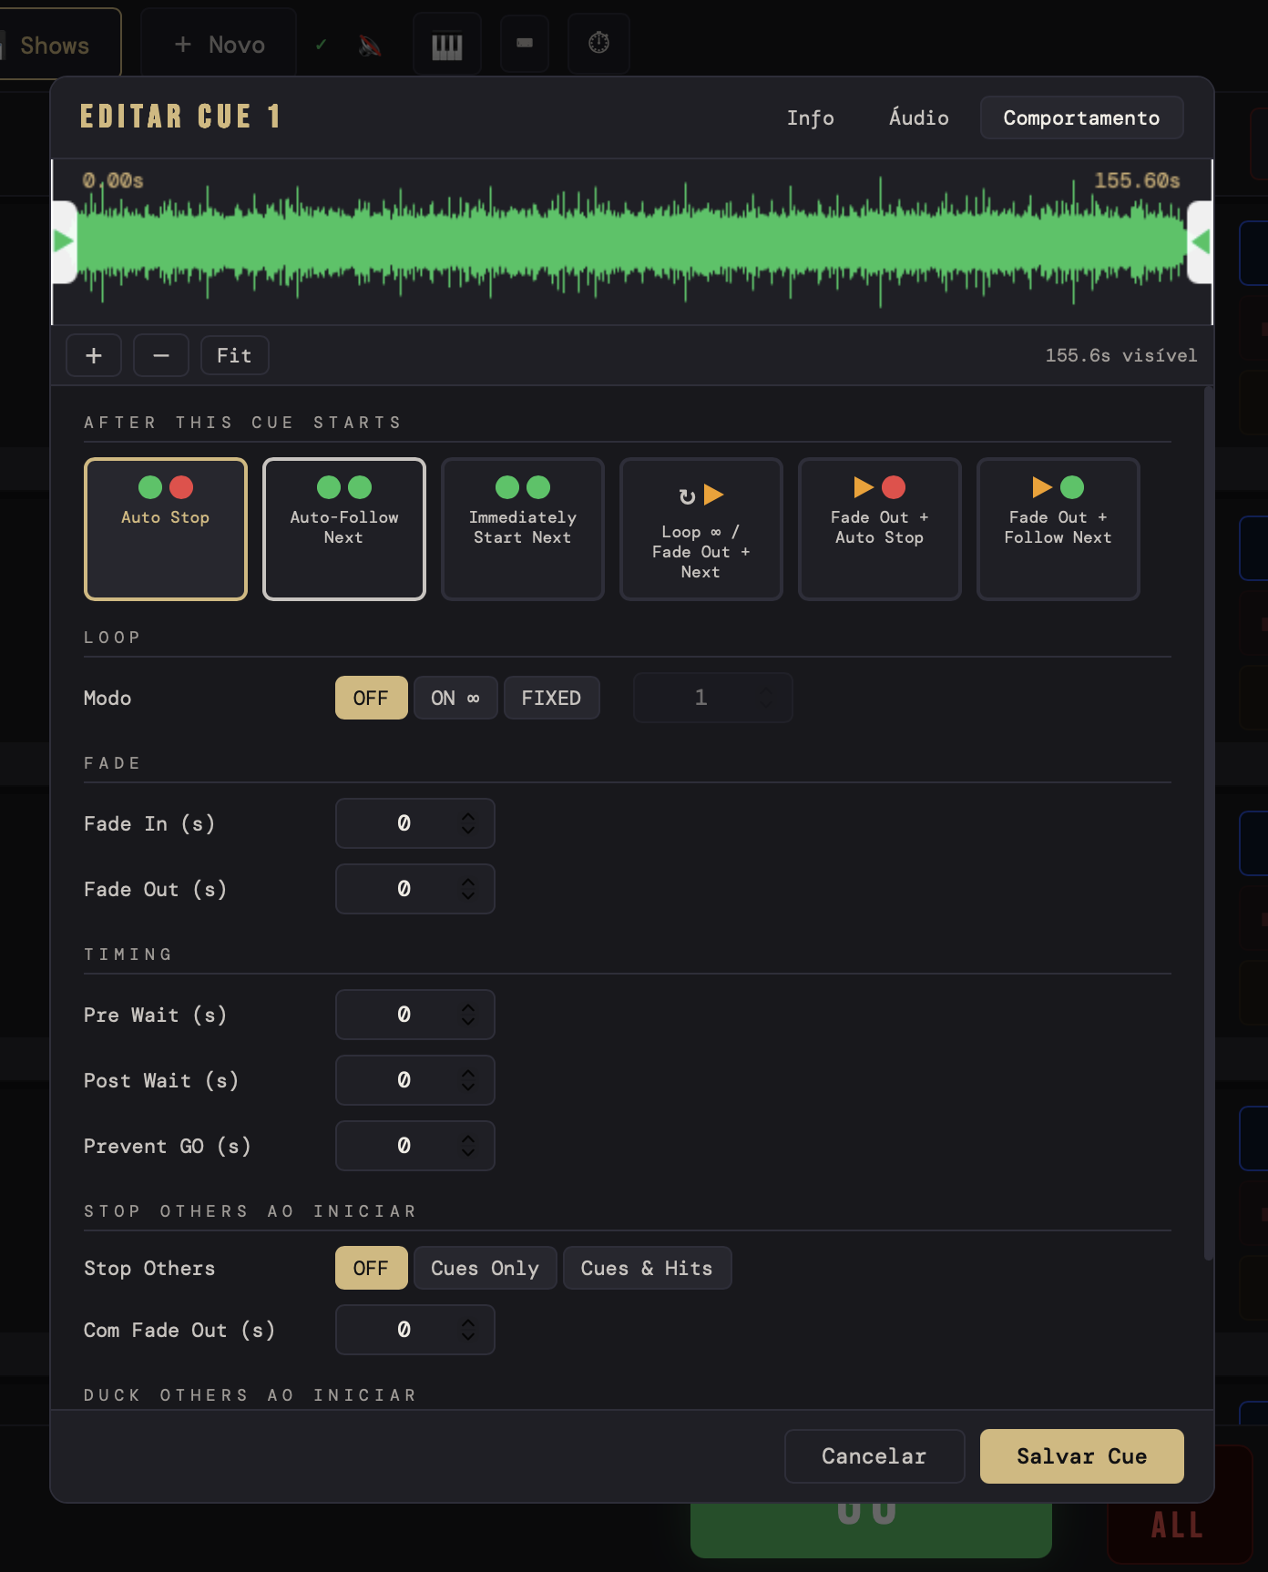
Task: Select Immediately Start Next behavior
Action: (523, 529)
